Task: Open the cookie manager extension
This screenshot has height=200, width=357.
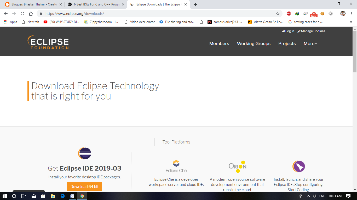Action: [x=322, y=14]
